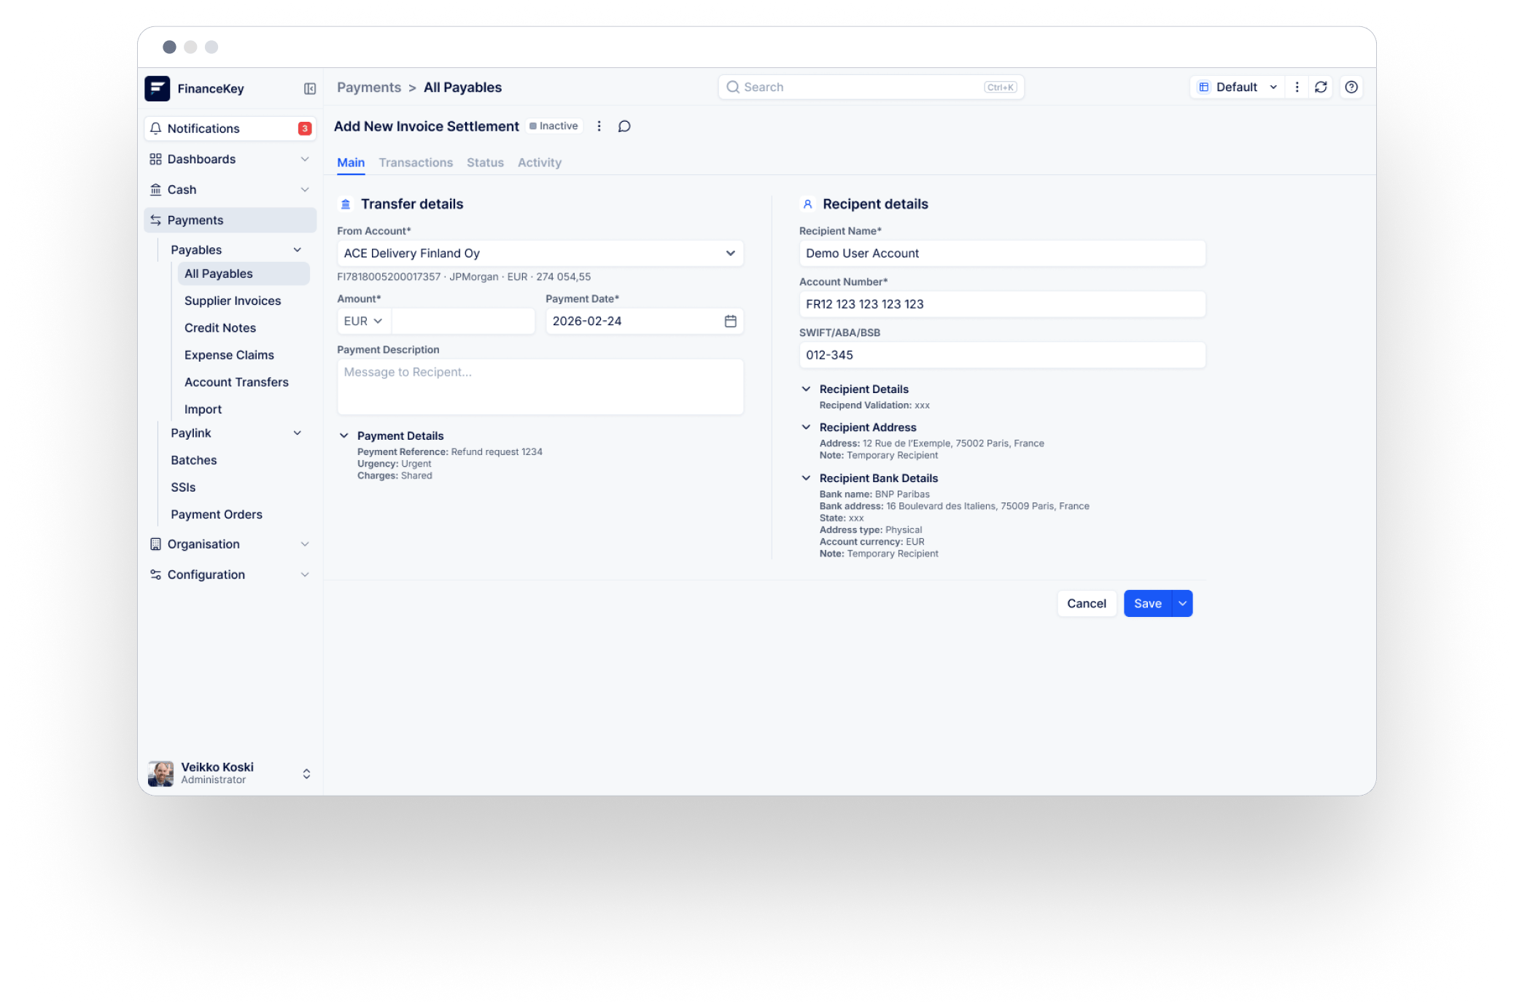Collapse the sidebar panel icon
1514x1002 pixels.
click(310, 89)
